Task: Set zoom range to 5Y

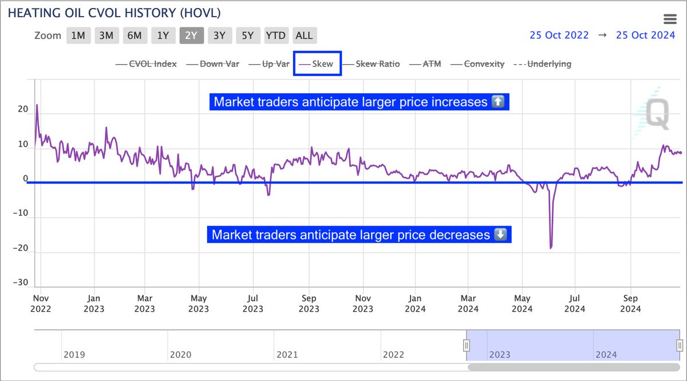Action: click(x=247, y=35)
